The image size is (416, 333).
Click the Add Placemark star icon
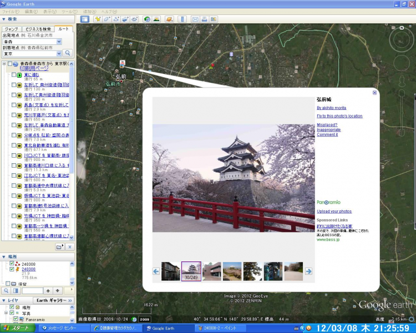point(98,19)
